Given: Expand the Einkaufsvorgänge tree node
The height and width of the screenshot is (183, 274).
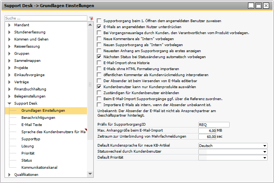Looking at the screenshot, I should (x=9, y=75).
